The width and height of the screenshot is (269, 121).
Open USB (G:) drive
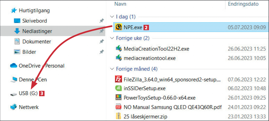[x=28, y=94]
